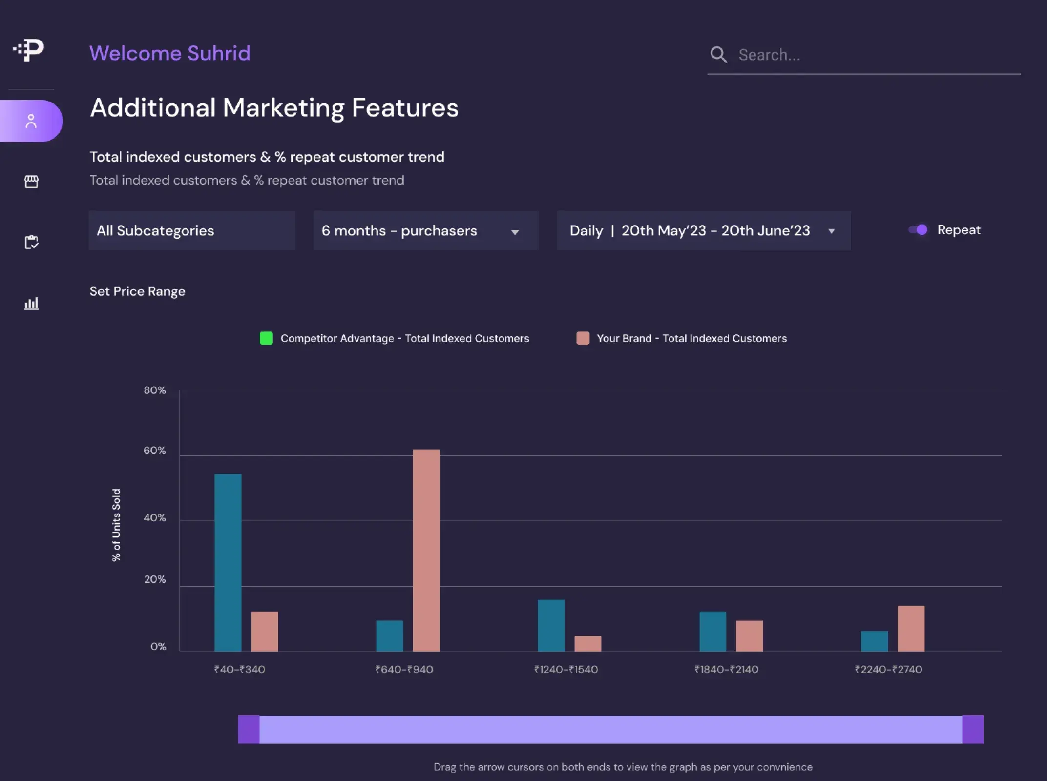Click the pink bar for ₹2240-₹2740
Image resolution: width=1047 pixels, height=781 pixels.
tap(911, 628)
